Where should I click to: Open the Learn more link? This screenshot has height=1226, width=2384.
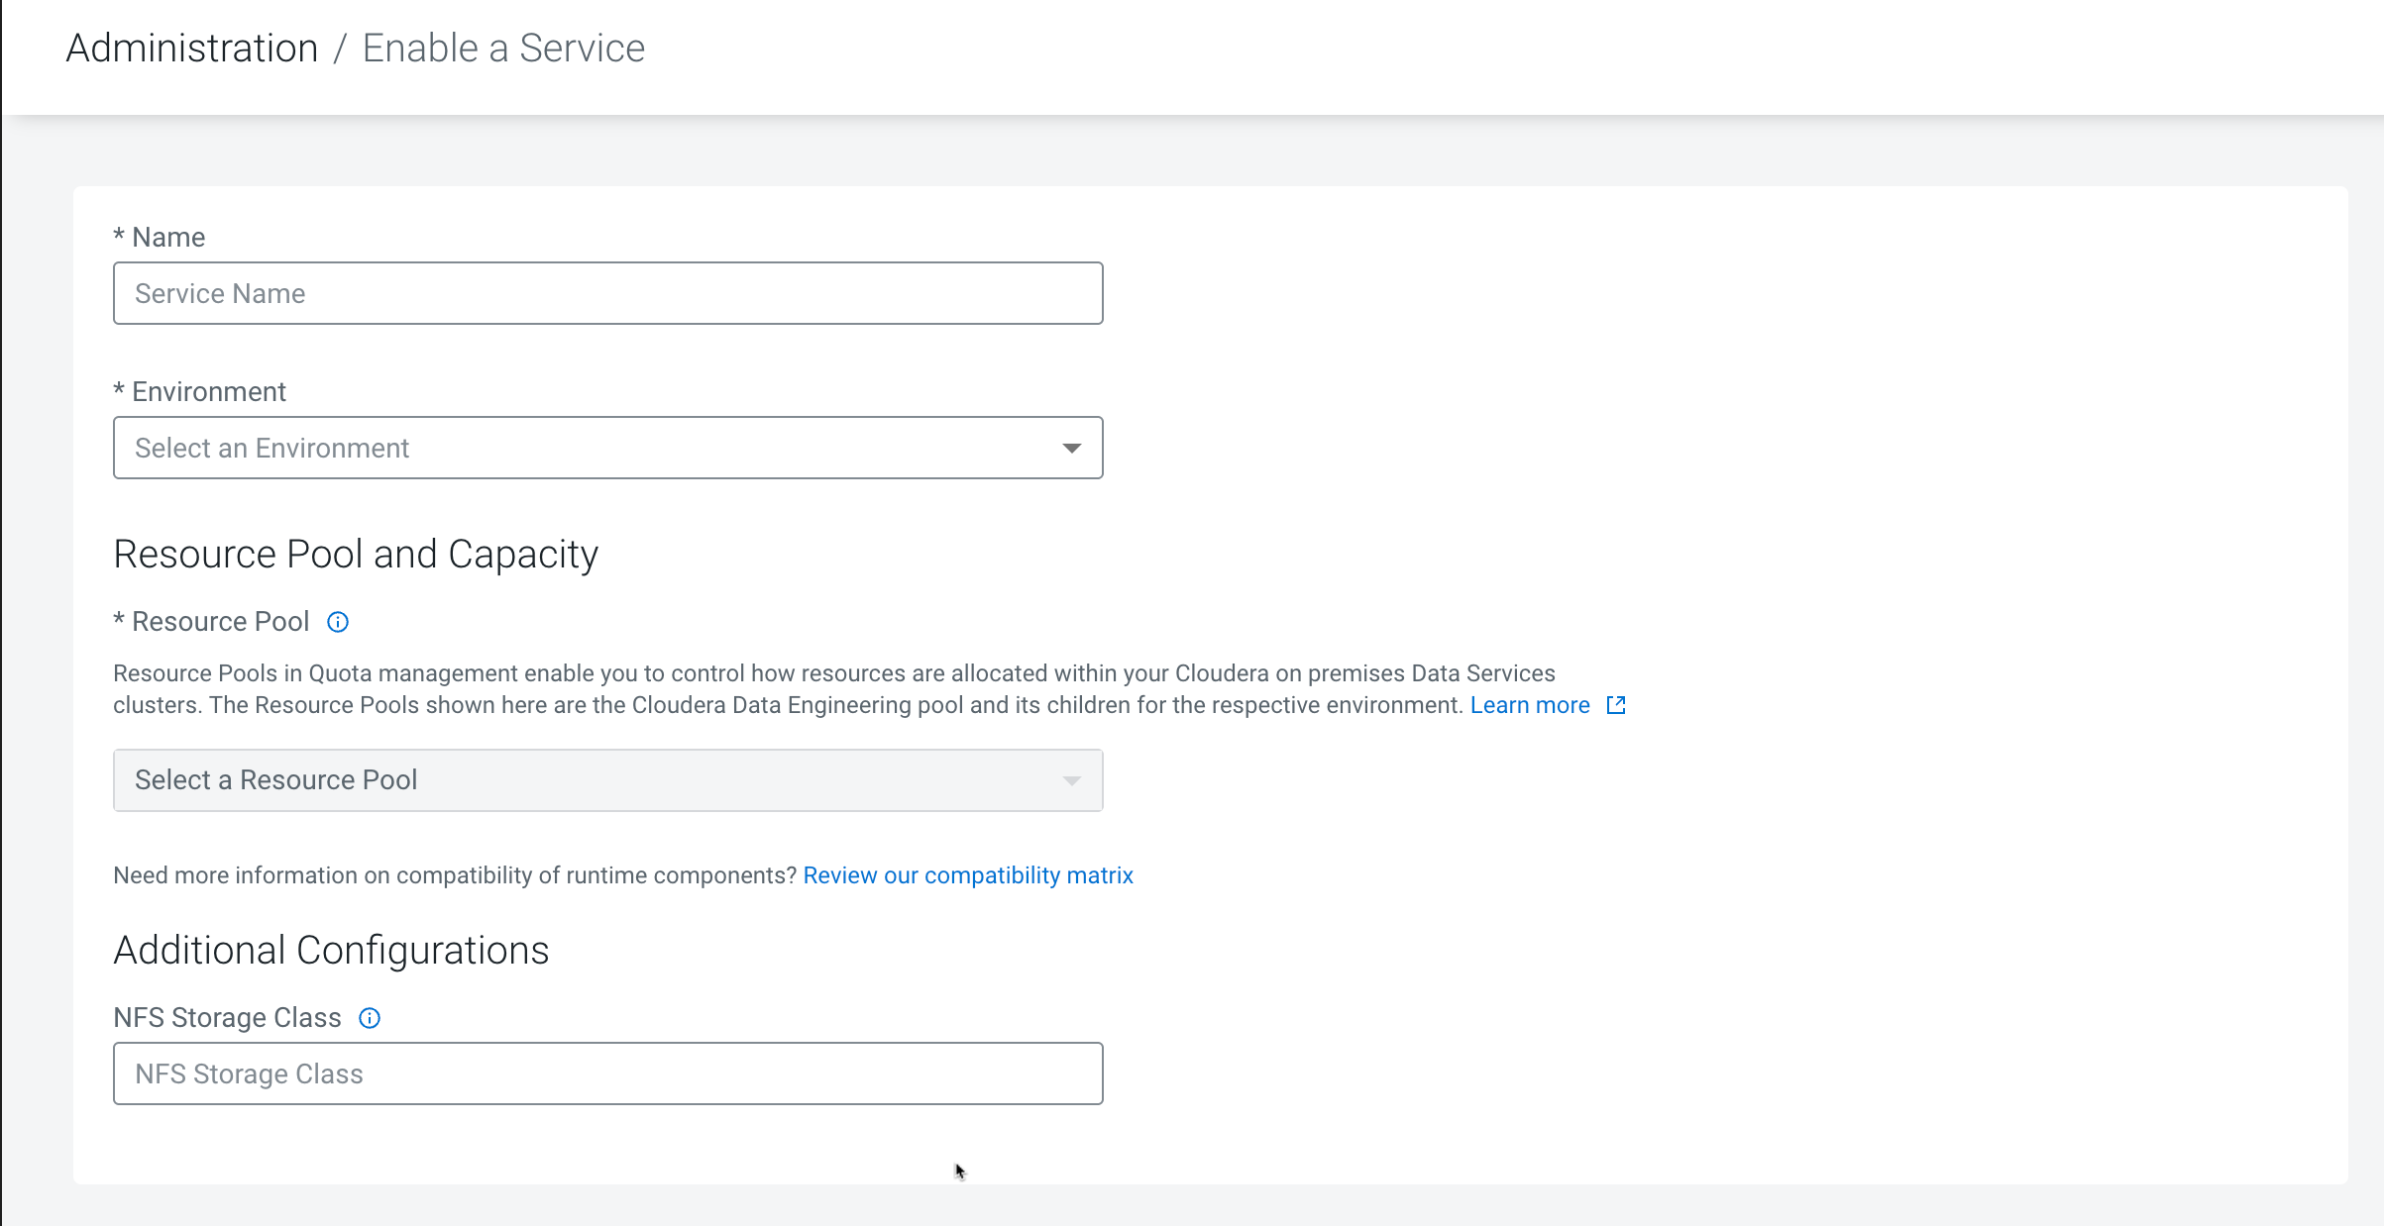tap(1530, 705)
